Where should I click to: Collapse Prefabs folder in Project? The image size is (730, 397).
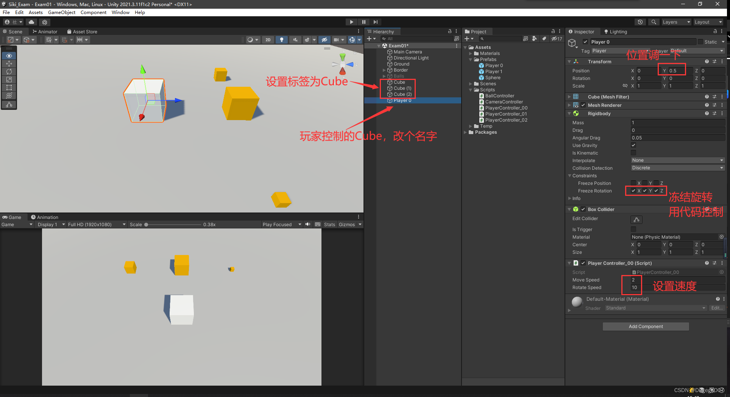[471, 59]
